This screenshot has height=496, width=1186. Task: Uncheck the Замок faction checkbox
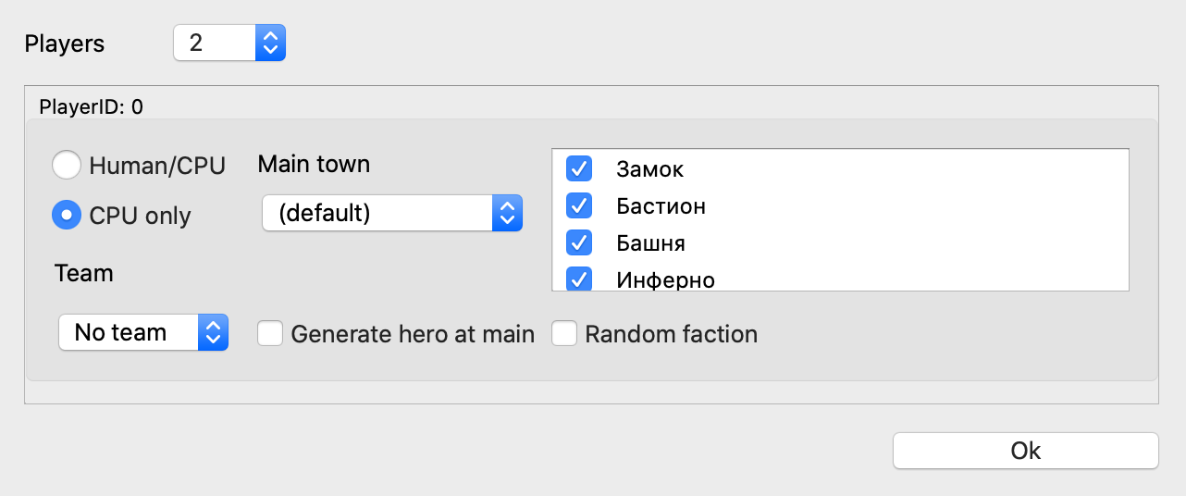(579, 169)
